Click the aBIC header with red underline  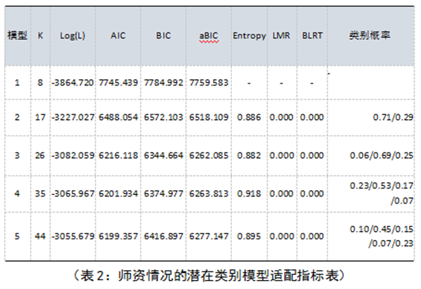209,36
